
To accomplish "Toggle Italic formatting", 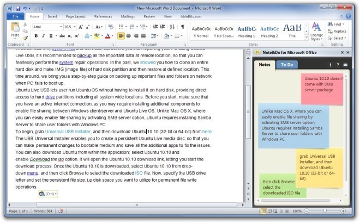I will tap(44, 36).
